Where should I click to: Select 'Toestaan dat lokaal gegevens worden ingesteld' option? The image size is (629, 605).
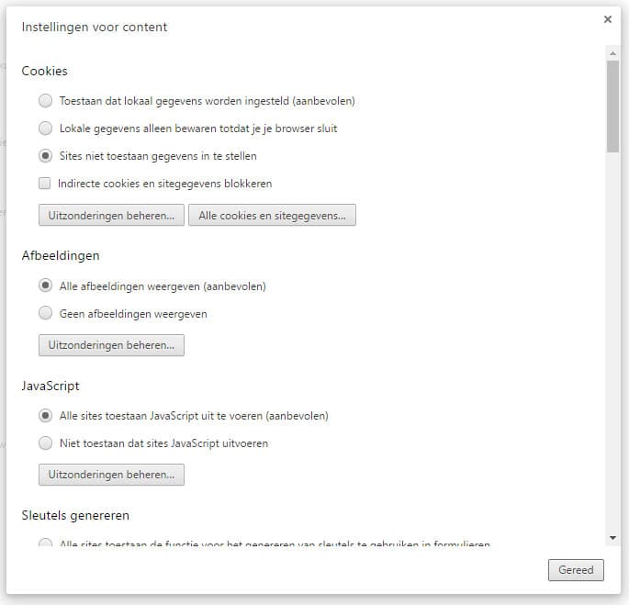(x=45, y=101)
